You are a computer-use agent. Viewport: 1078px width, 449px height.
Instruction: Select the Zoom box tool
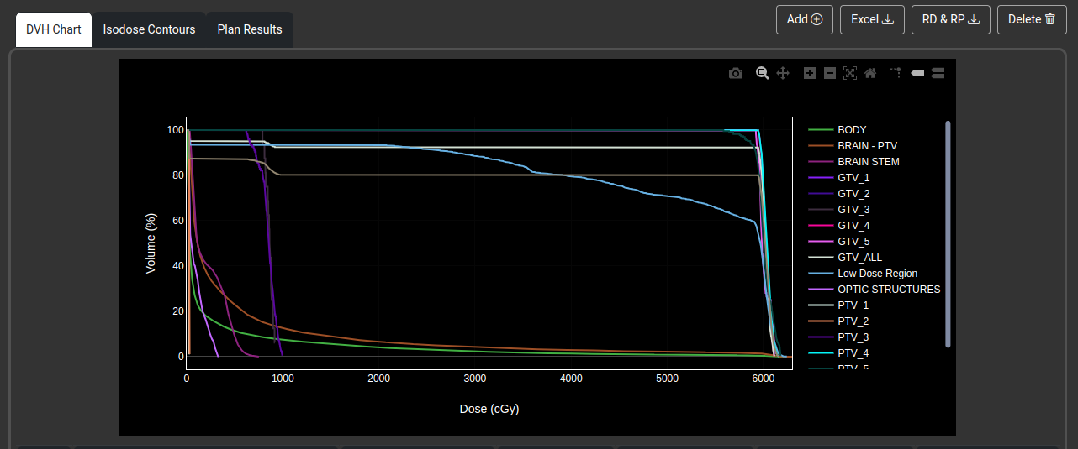(x=762, y=73)
